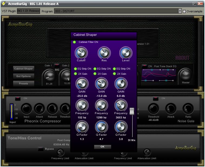Click the VST Plugin name field
This screenshot has width=205, height=167.
(x=28, y=11)
